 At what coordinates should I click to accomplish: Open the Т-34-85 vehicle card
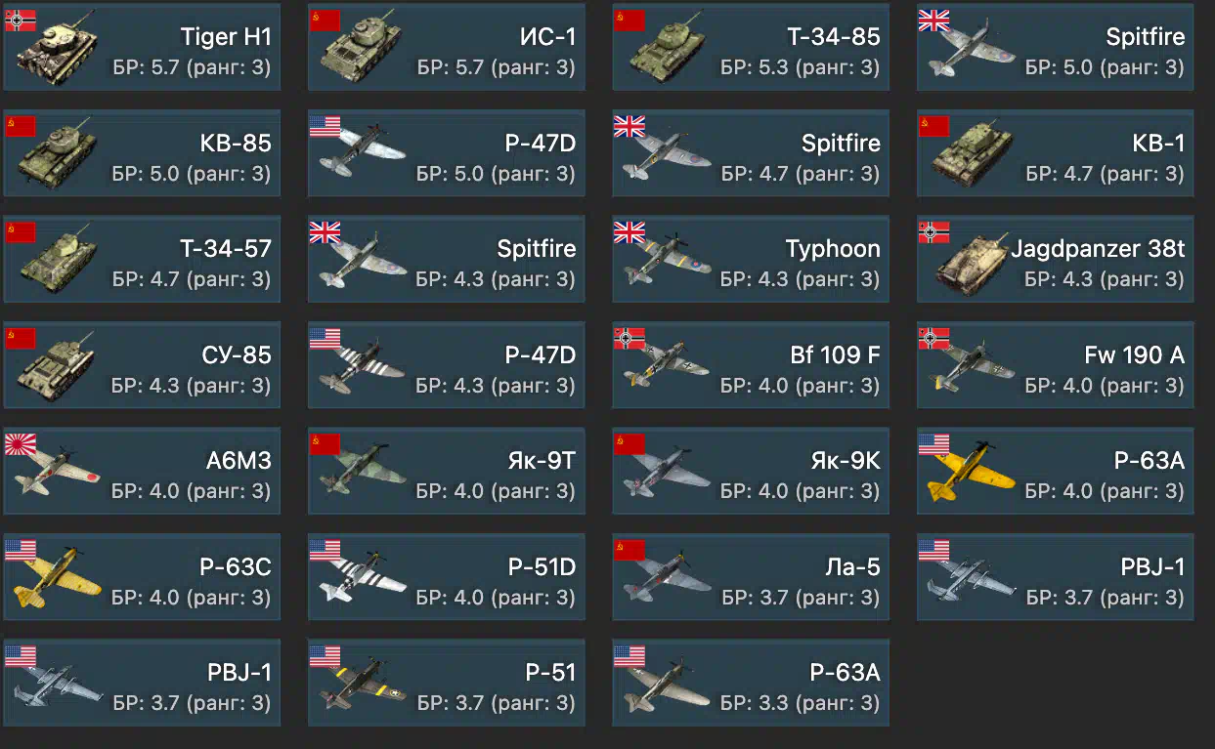coord(751,47)
